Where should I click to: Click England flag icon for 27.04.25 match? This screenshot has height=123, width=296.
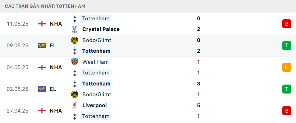tap(42, 111)
